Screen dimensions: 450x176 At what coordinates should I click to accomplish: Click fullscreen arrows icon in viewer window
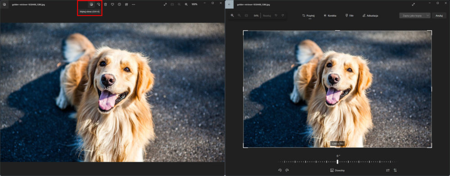click(165, 5)
